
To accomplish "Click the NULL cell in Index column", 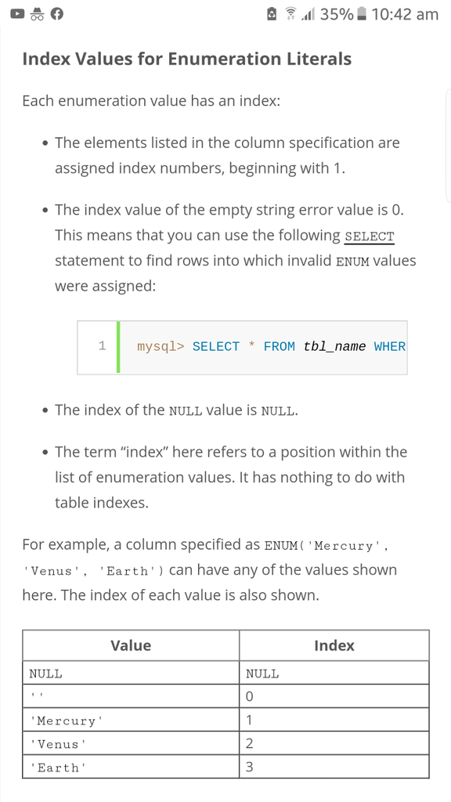I will 334,673.
